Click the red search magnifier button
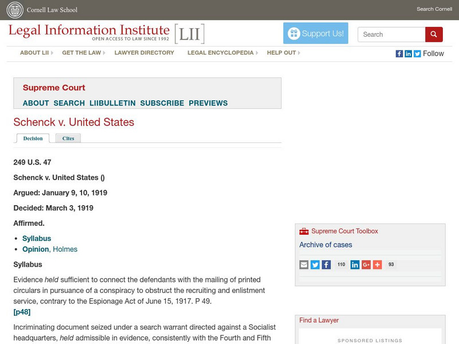The width and height of the screenshot is (459, 344). click(x=434, y=34)
